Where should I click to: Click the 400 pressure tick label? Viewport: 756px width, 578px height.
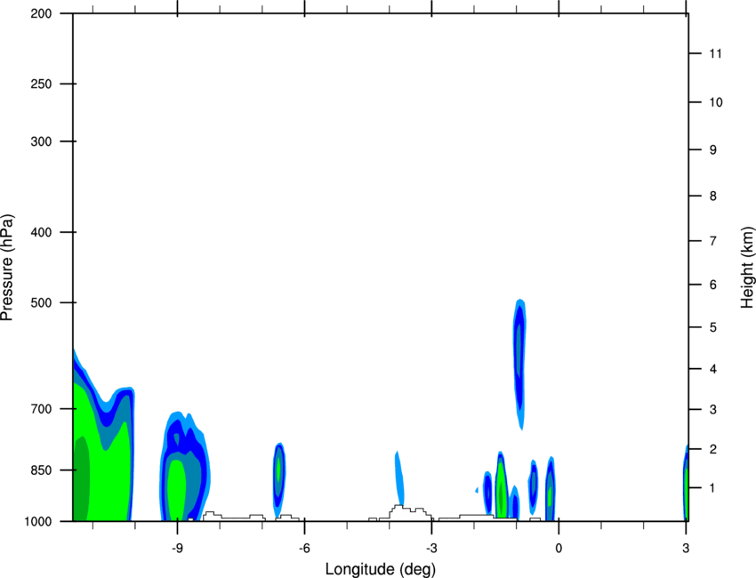point(41,232)
